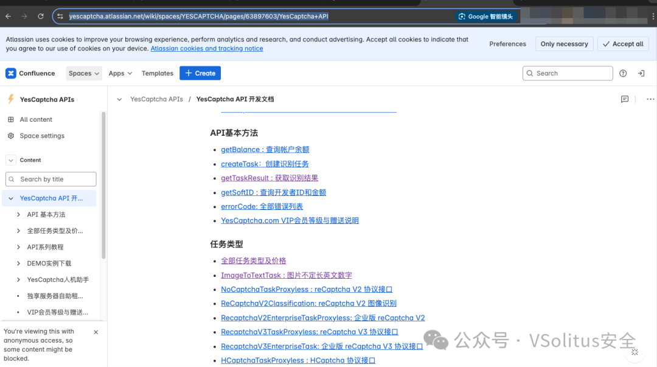
Task: Open getBalance : 查询帐户余额 link
Action: pos(265,150)
